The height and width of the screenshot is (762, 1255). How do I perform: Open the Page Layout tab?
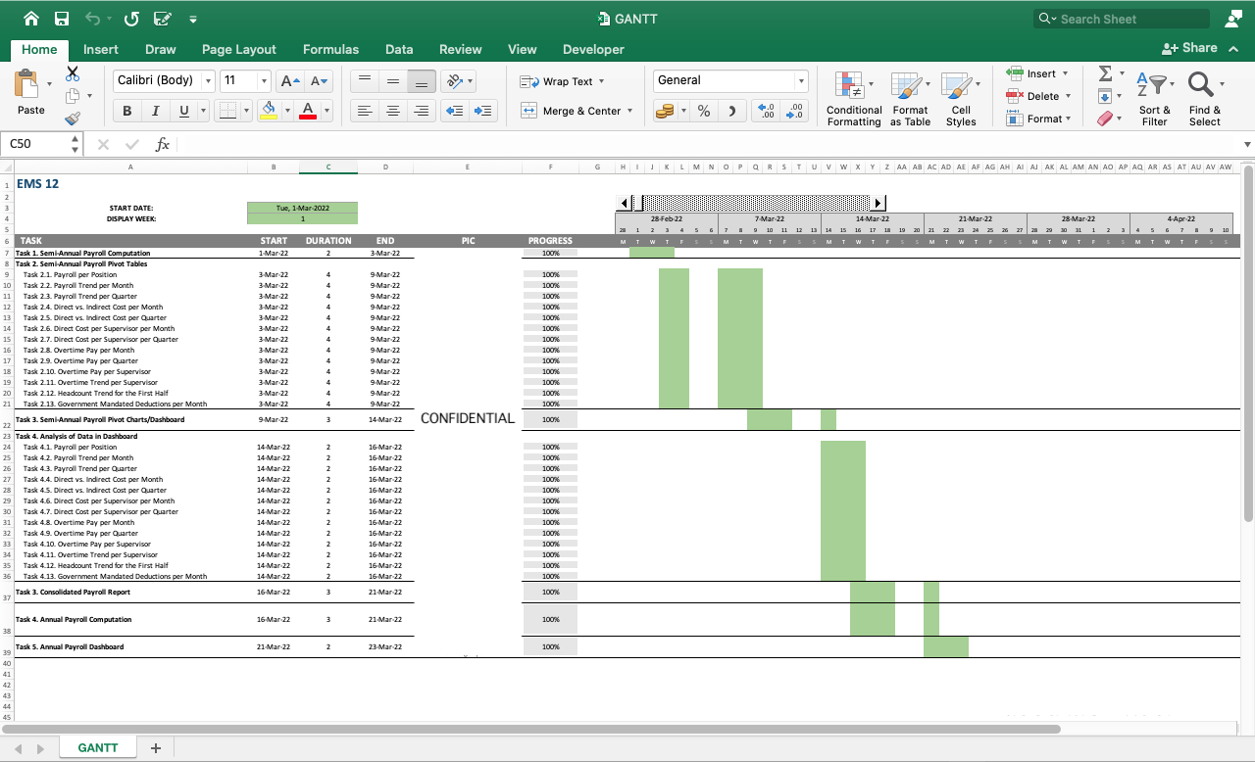pos(239,49)
